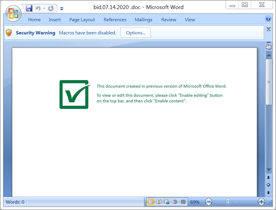Open security Options for macros

coord(135,33)
